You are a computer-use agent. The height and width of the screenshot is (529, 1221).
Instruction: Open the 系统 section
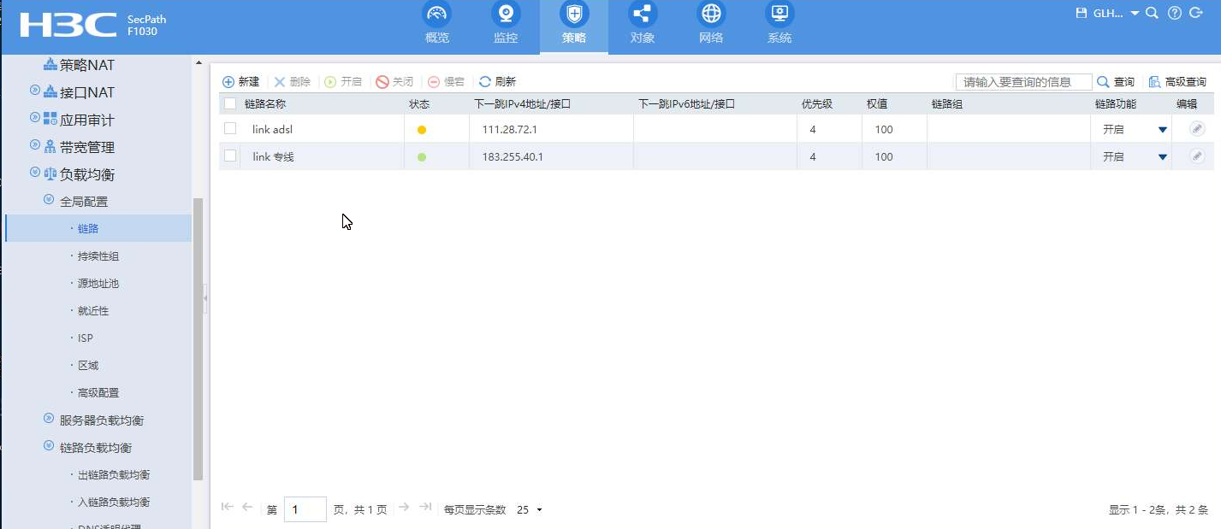coord(779,24)
